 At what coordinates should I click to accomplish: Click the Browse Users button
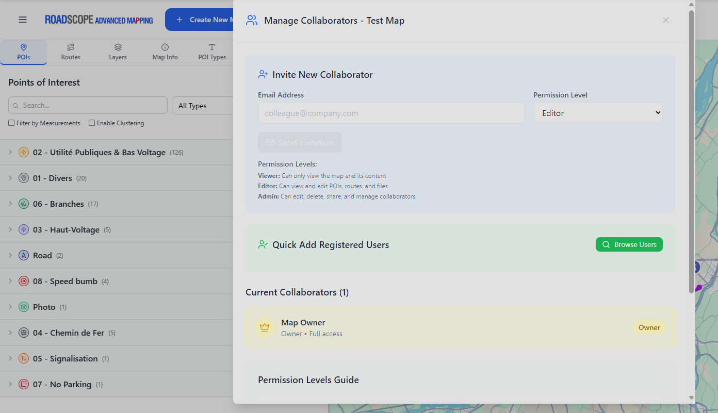[629, 244]
